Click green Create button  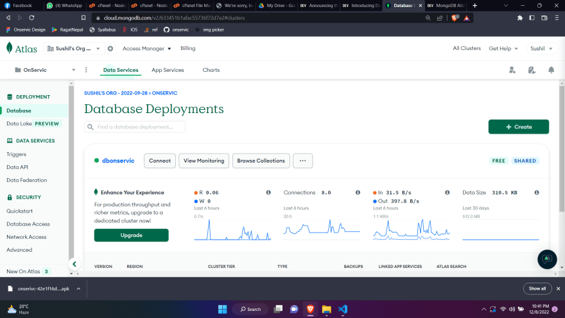519,127
